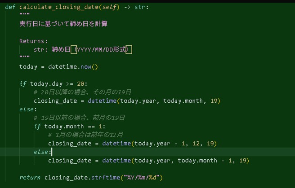Click the 'Returns:' docstring heading
This screenshot has width=295, height=188.
point(33,41)
